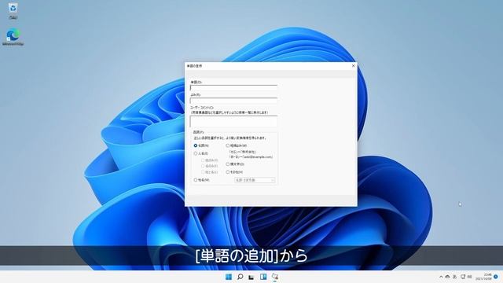Select the その他 radio button
Screen dimensions: 503x283
point(228,172)
